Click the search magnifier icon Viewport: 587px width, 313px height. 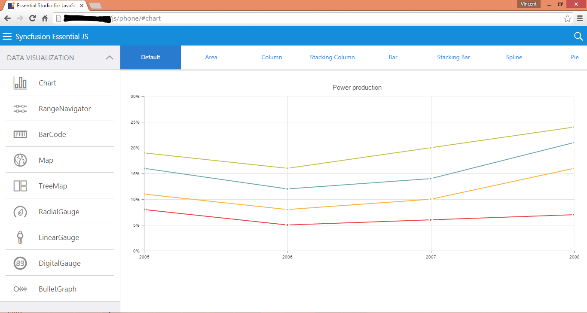(578, 36)
